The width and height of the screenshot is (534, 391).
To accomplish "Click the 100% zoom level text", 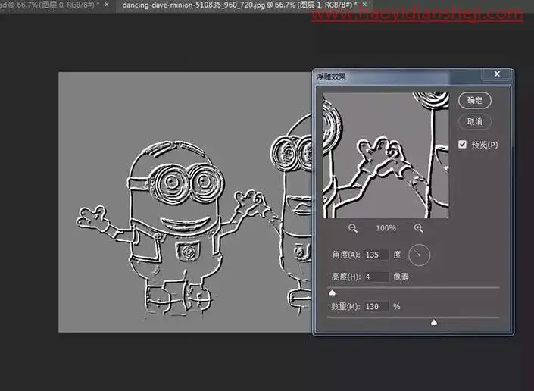I will coord(386,228).
